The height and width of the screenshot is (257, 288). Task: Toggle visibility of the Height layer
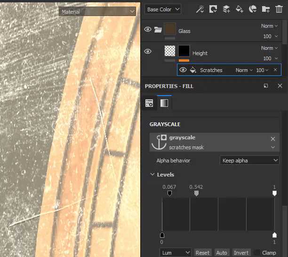point(148,51)
